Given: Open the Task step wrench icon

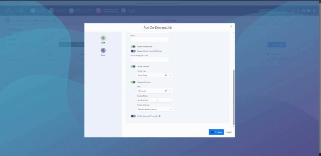Looking at the screenshot, I should (103, 38).
